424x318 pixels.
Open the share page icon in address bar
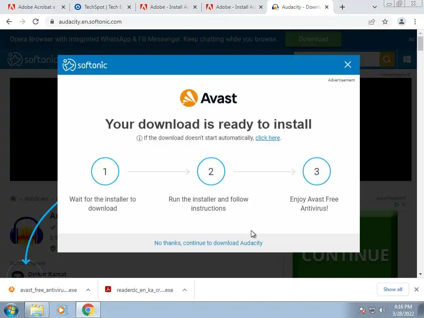(x=372, y=22)
